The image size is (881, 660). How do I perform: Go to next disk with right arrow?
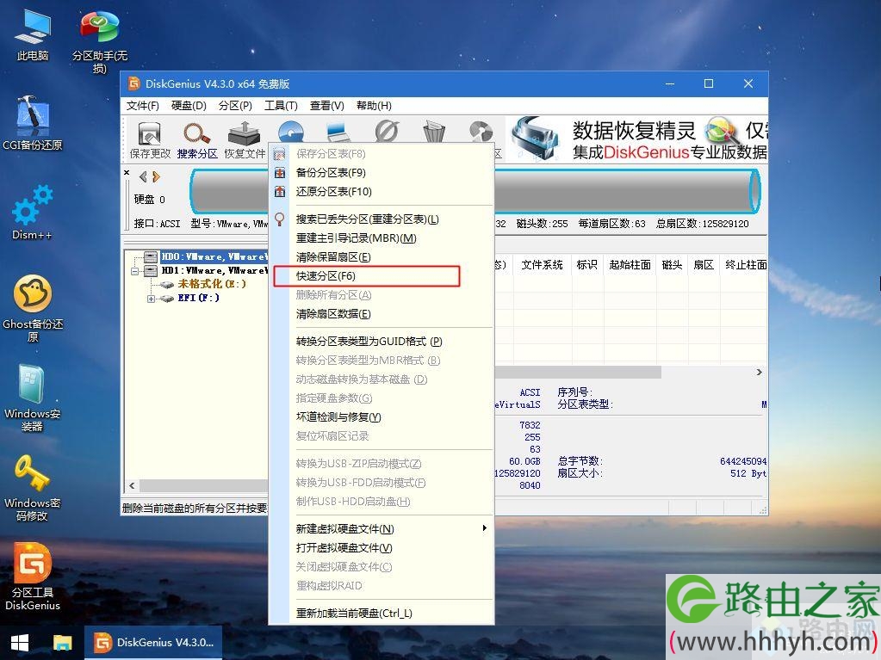[156, 176]
